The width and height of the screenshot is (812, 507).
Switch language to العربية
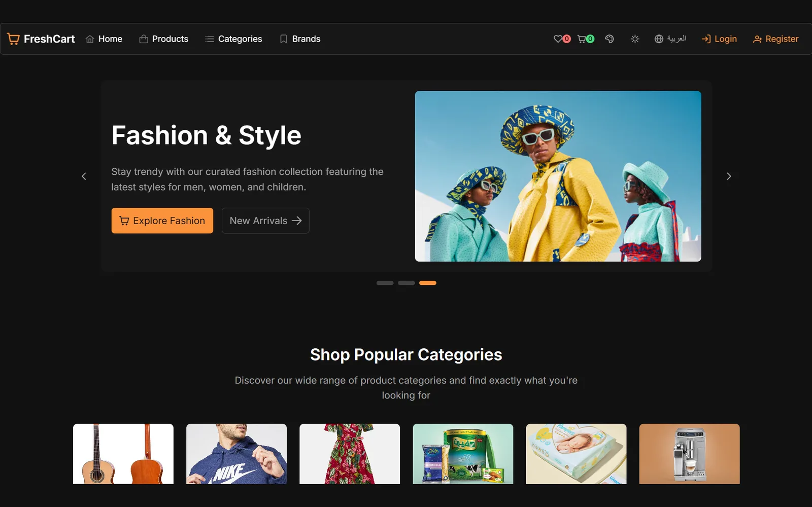point(670,39)
